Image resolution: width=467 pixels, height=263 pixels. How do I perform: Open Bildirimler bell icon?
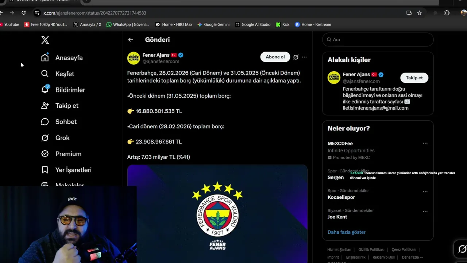pyautogui.click(x=45, y=89)
